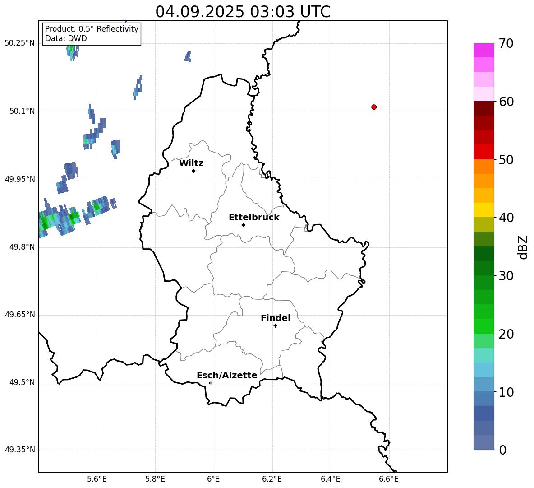The height and width of the screenshot is (488, 534).
Task: Click the Ettelbruck station cross marker
Action: coord(243,225)
